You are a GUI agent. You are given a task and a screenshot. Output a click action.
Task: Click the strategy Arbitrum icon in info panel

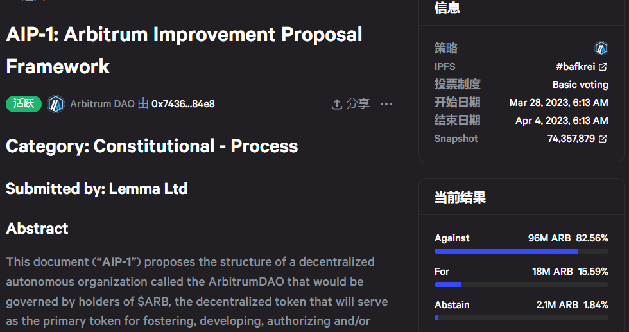[601, 48]
